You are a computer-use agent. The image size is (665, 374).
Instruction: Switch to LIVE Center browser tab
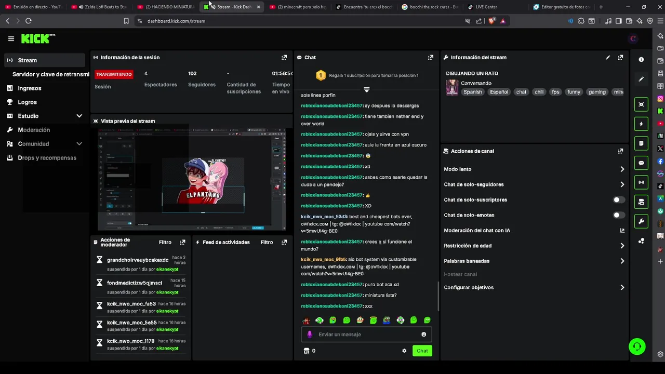(486, 7)
